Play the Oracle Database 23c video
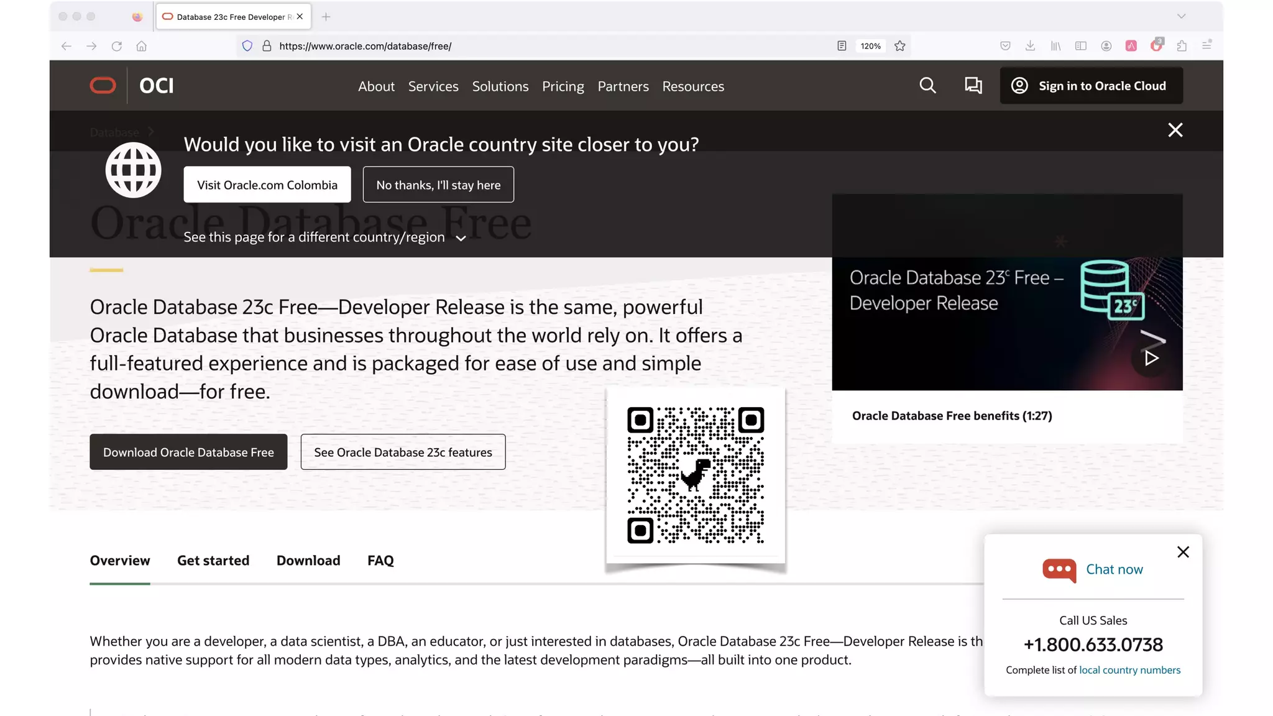Screen dimensions: 1273x716 [1151, 358]
